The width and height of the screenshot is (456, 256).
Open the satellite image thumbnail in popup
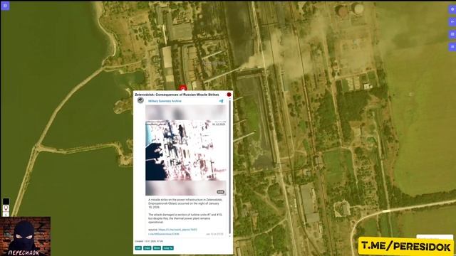click(186, 150)
